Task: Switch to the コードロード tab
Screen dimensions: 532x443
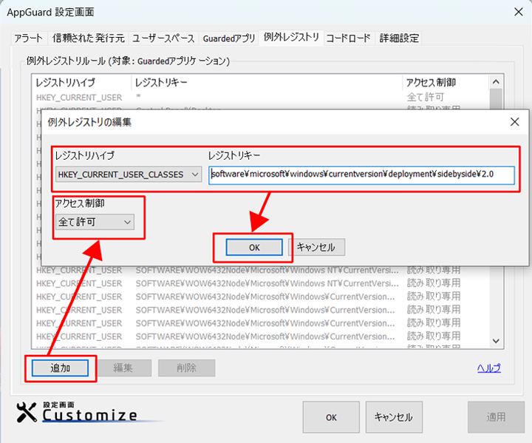Action: [348, 38]
